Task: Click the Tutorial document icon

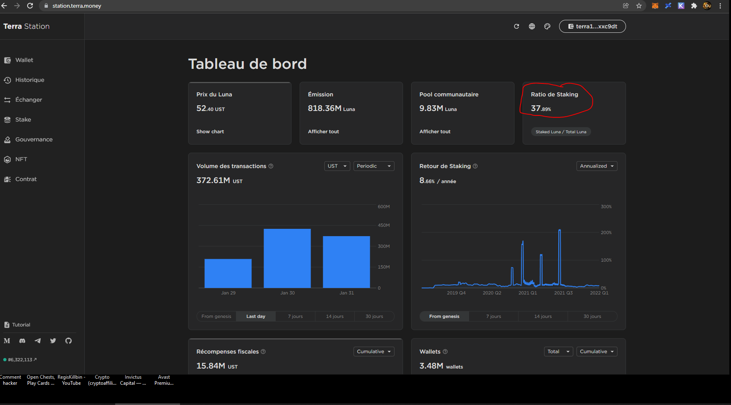Action: pyautogui.click(x=7, y=325)
